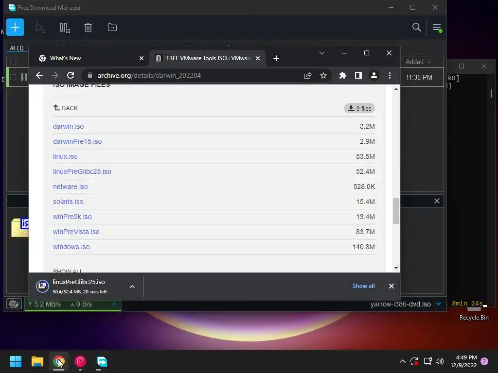Open Chrome tab search chevron
Screen dimensions: 498x373
tap(322, 53)
